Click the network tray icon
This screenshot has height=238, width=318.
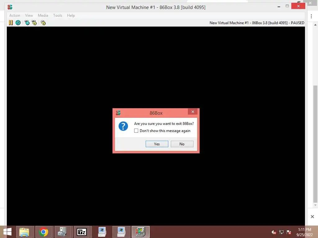pyautogui.click(x=281, y=232)
